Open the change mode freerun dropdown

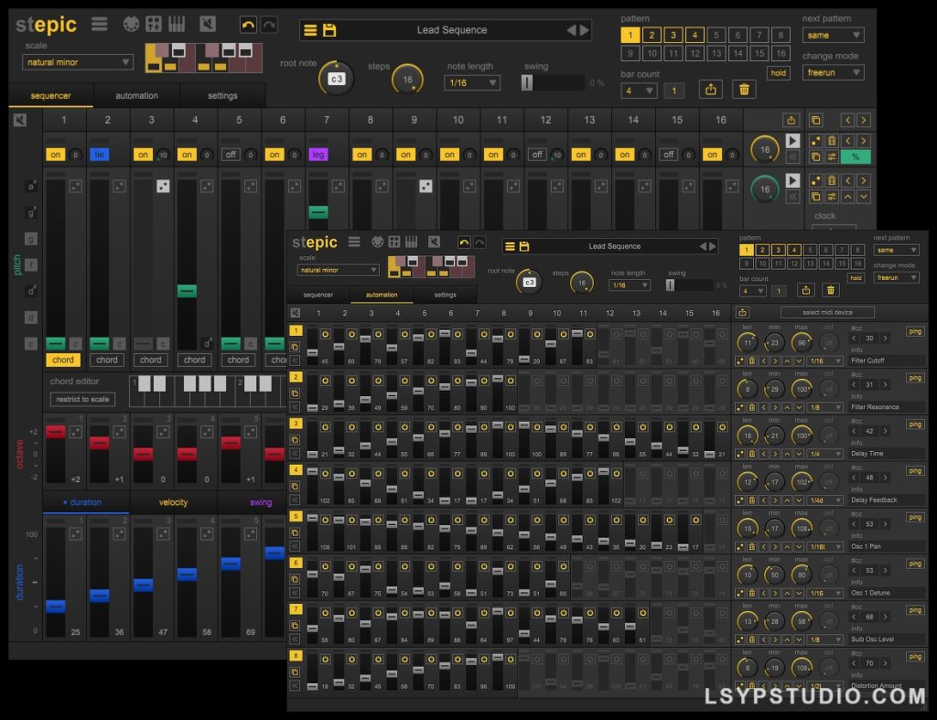[833, 72]
